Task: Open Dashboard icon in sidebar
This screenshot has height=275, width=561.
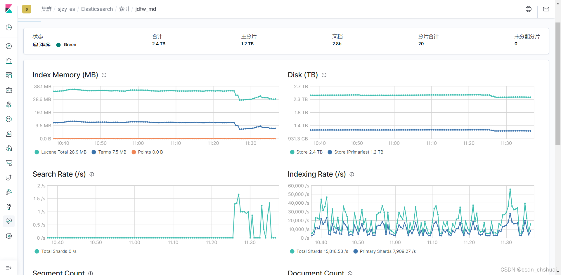Action: coord(9,75)
